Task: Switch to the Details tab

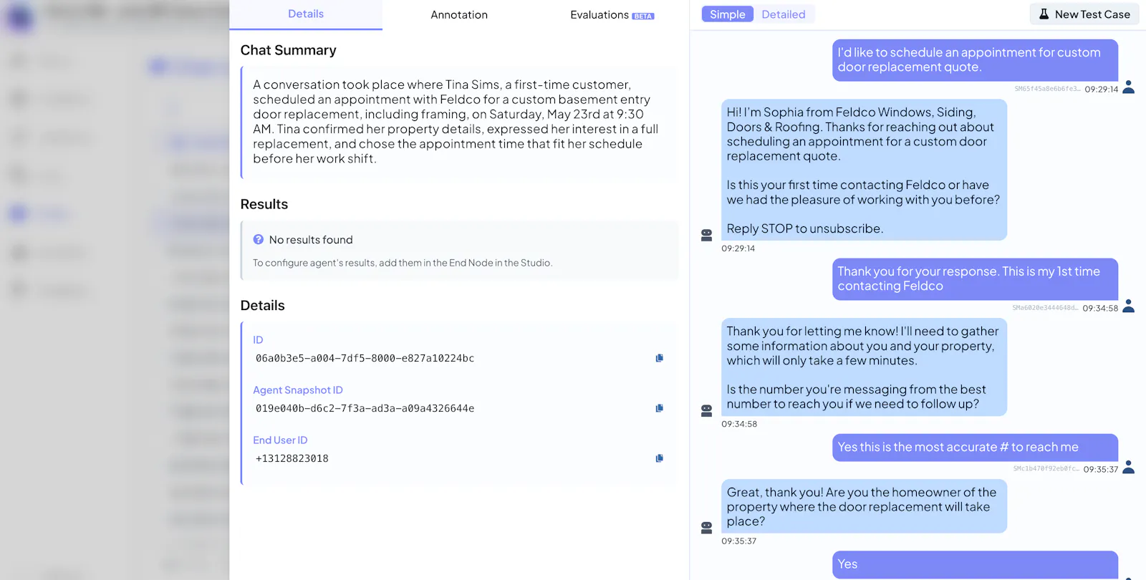Action: tap(306, 14)
